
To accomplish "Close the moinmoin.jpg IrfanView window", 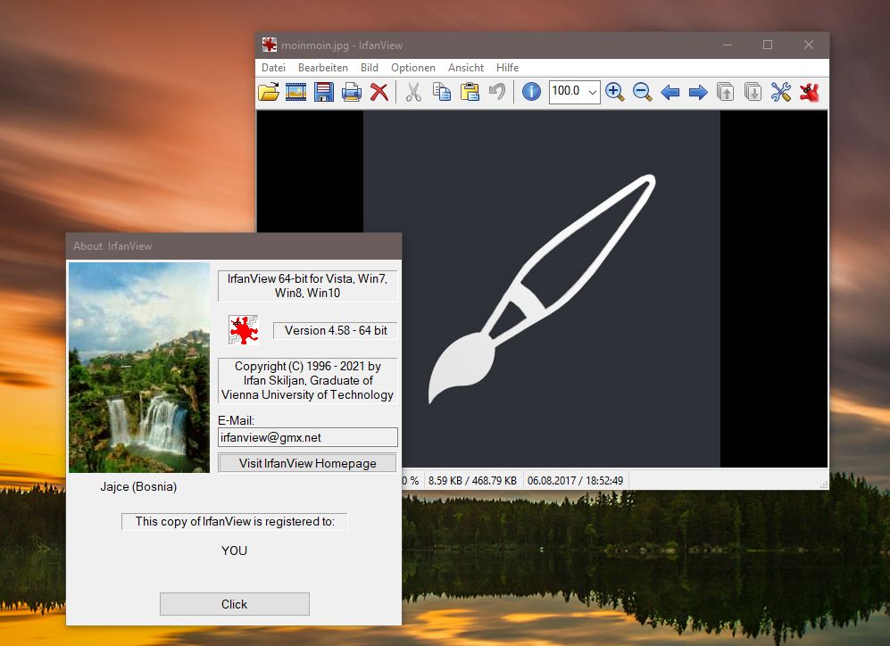I will [x=809, y=45].
